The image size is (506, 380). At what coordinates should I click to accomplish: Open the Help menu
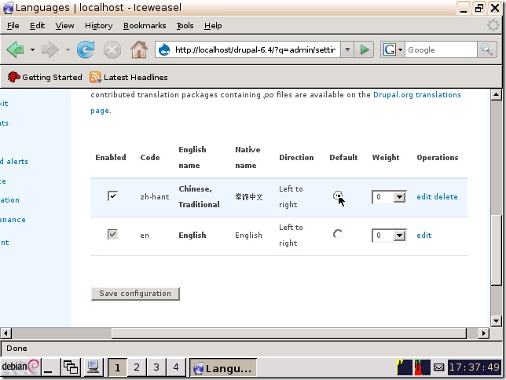213,25
